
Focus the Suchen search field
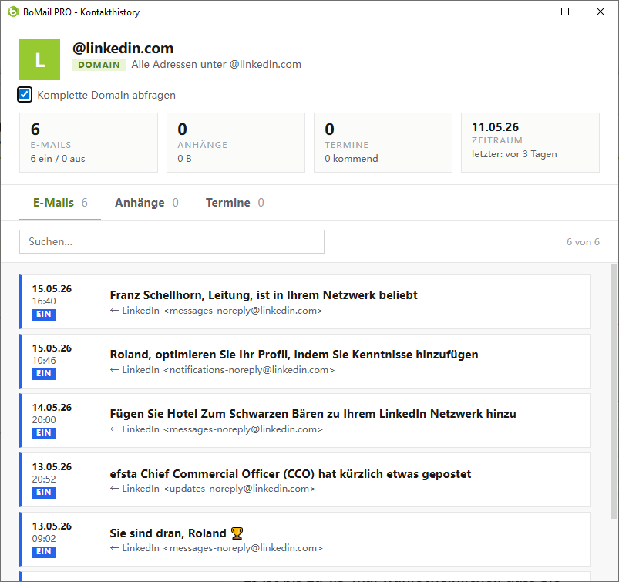point(172,241)
